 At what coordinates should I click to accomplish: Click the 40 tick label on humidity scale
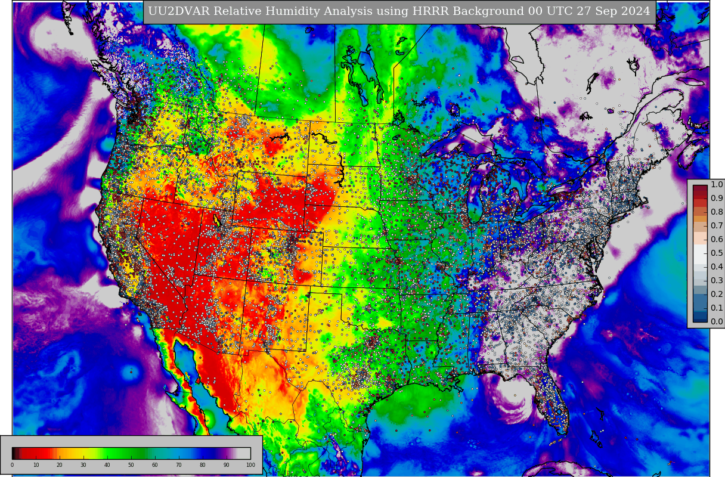[107, 465]
